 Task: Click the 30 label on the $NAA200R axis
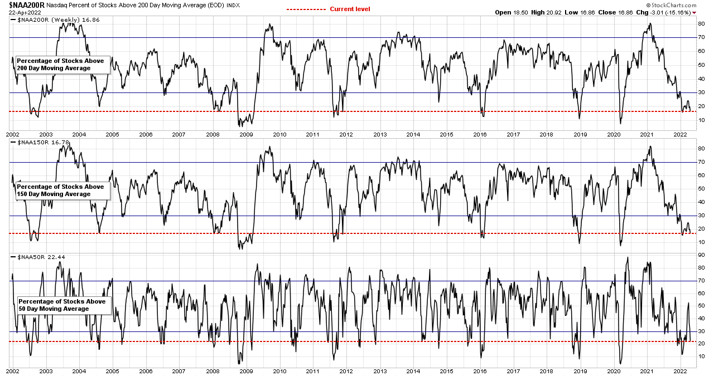point(702,92)
